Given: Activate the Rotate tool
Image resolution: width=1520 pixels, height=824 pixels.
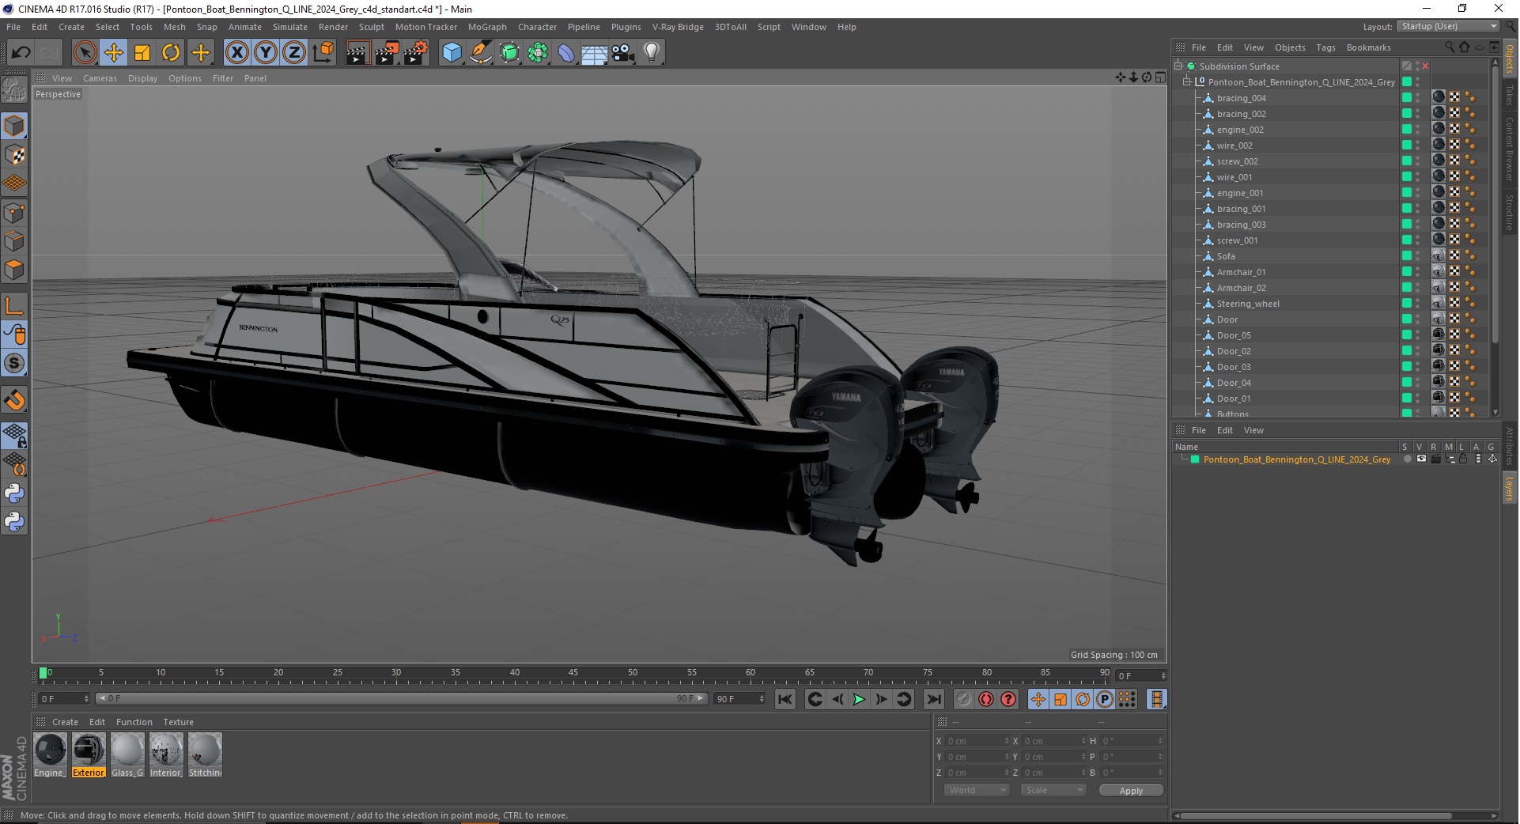Looking at the screenshot, I should click(171, 53).
